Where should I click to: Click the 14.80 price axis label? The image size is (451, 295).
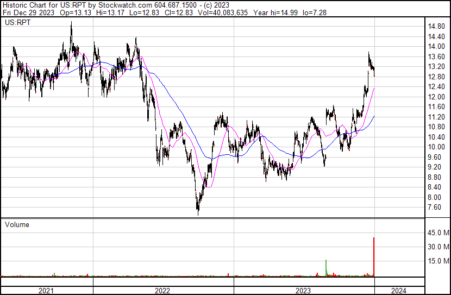tap(437, 27)
